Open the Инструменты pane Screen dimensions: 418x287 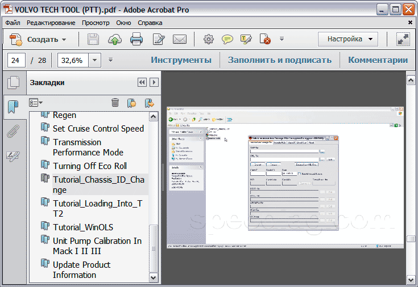[x=181, y=60]
